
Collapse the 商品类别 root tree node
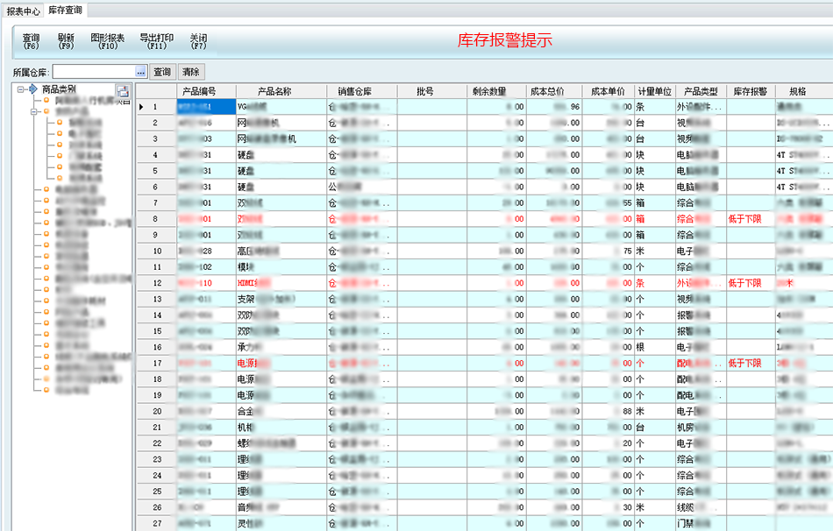[x=20, y=89]
